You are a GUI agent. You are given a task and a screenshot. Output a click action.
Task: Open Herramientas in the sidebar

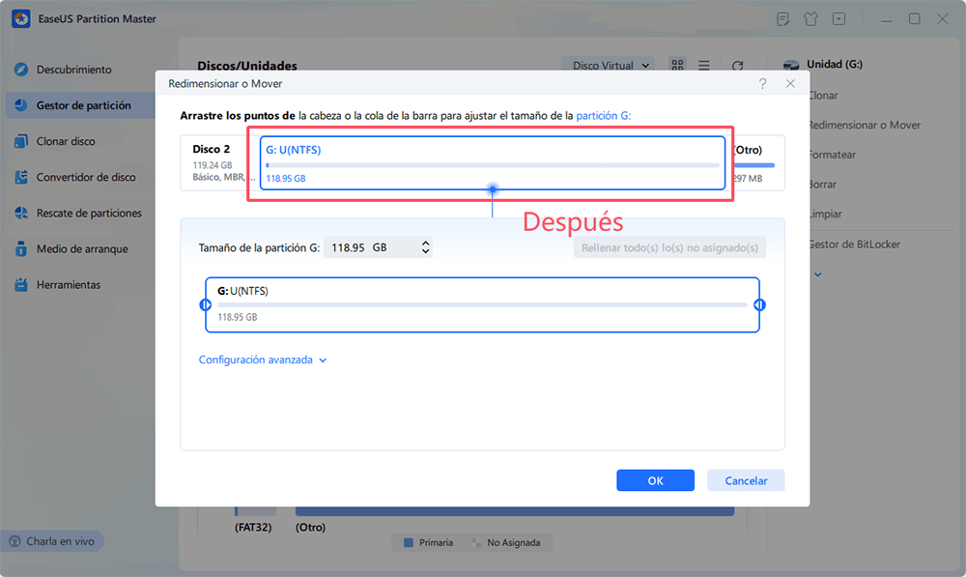[x=68, y=284]
